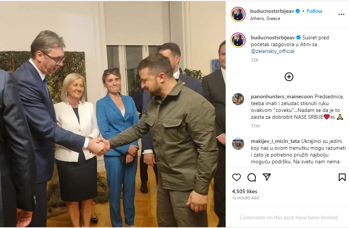Open panonhunters_mainecoon's avatar

click(238, 99)
